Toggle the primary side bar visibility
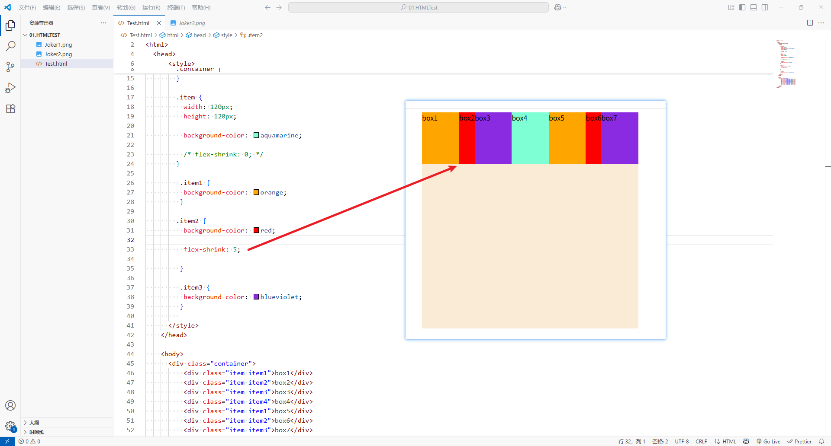The image size is (831, 446). (x=742, y=7)
